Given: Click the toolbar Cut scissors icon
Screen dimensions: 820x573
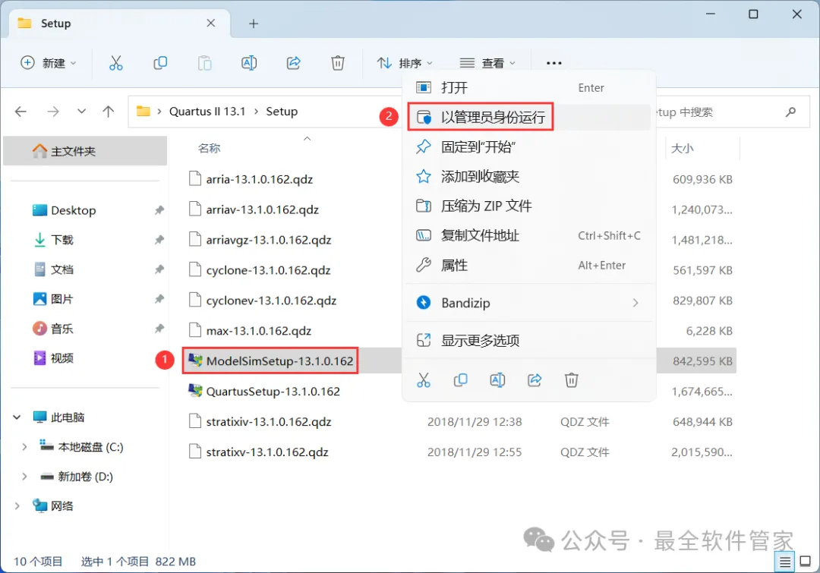Looking at the screenshot, I should point(115,63).
